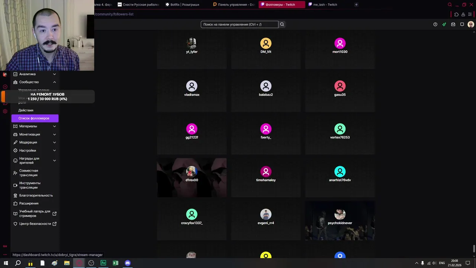This screenshot has width=476, height=268.
Task: Click the browser tab search magnifier
Action: (x=450, y=5)
